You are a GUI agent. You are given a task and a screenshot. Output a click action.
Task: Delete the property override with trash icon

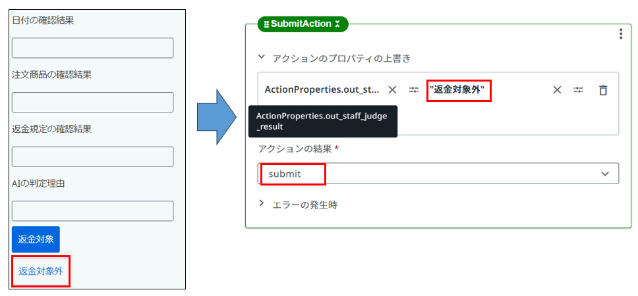(603, 90)
